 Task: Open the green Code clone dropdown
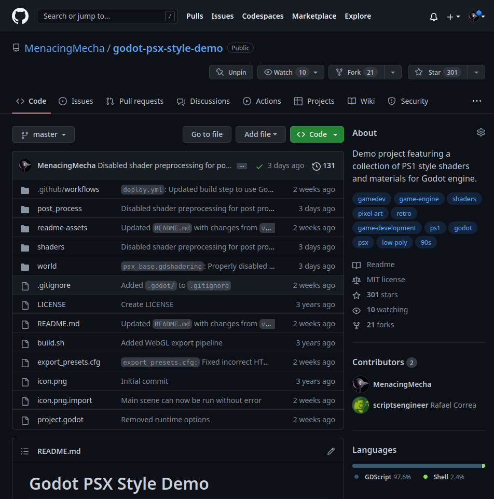click(317, 134)
